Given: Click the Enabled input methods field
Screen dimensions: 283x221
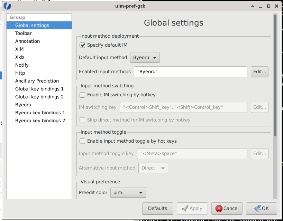Looking at the screenshot, I should [191, 72].
